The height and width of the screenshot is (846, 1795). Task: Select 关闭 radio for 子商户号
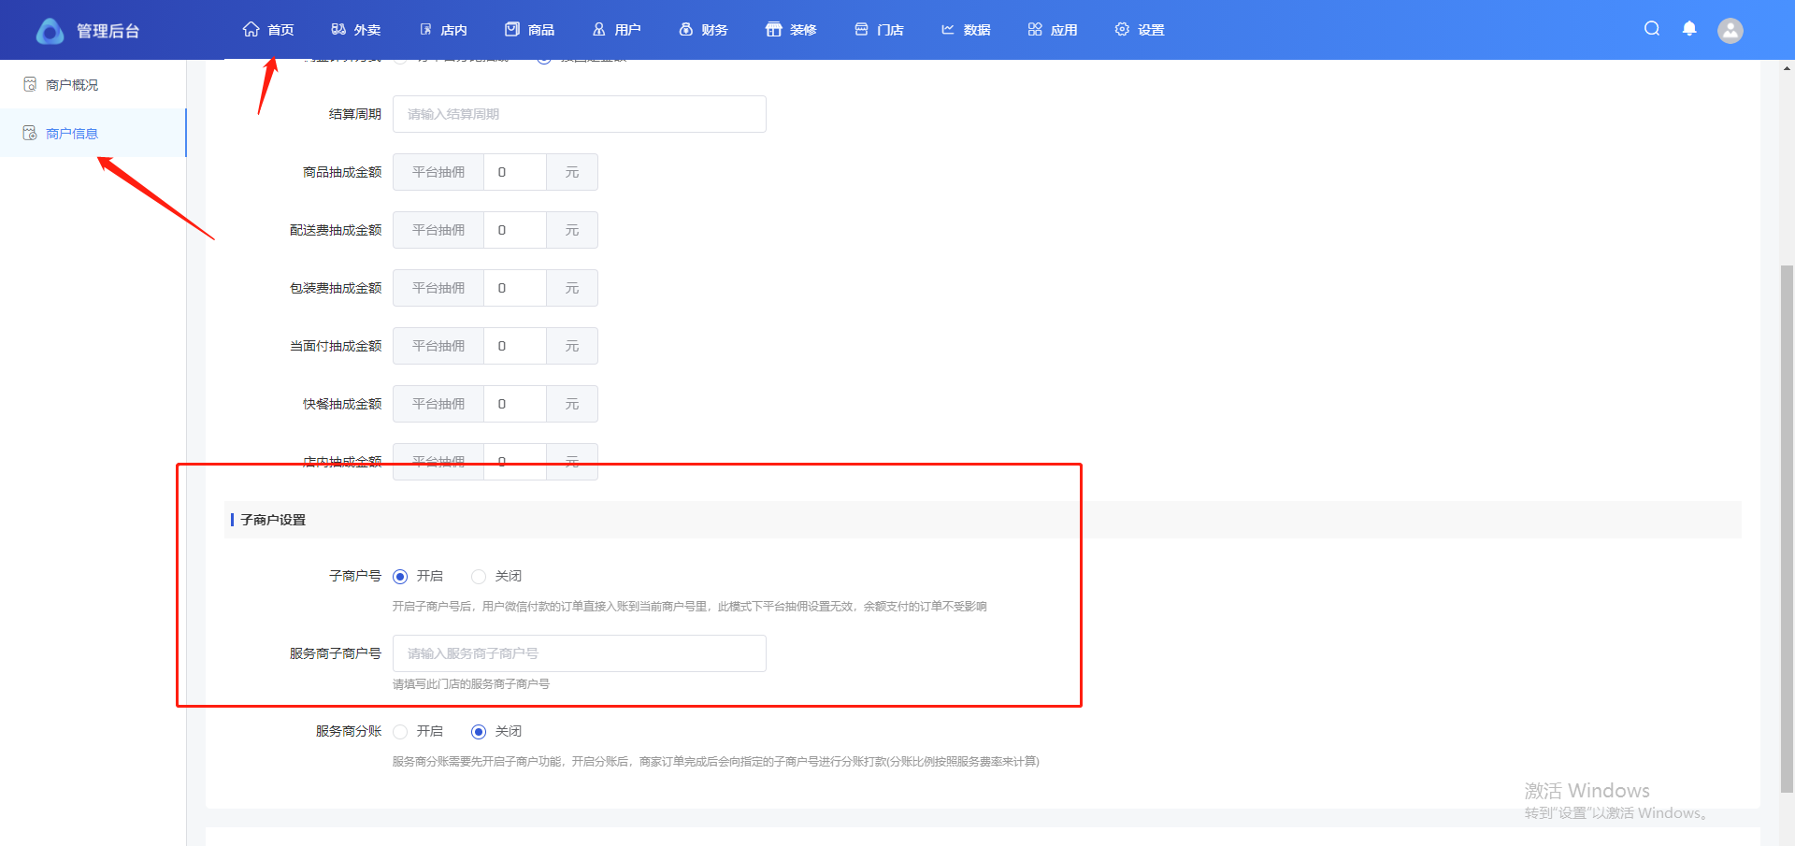coord(479,577)
